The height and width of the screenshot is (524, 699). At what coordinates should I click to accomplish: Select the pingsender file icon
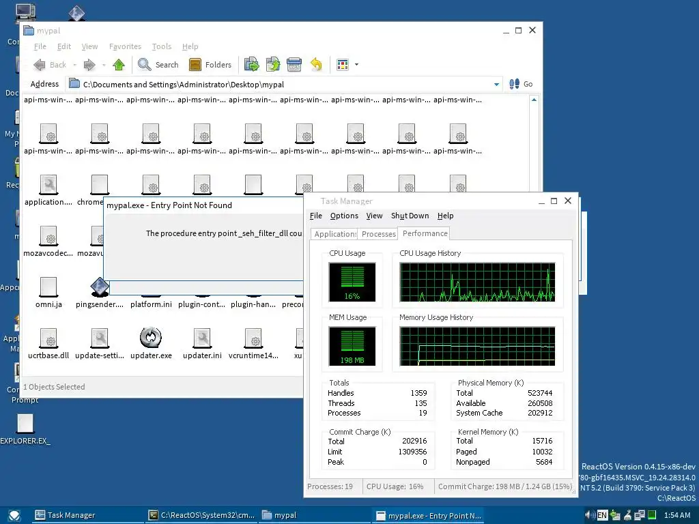coord(100,287)
